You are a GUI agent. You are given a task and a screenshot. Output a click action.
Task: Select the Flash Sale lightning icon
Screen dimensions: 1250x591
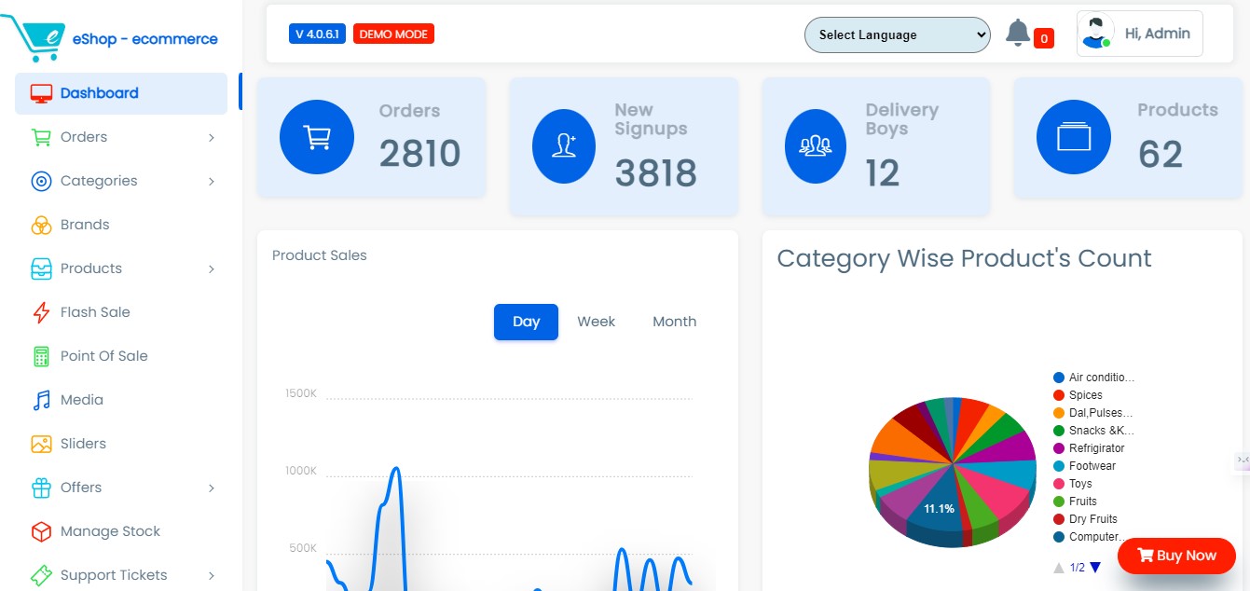pyautogui.click(x=42, y=311)
